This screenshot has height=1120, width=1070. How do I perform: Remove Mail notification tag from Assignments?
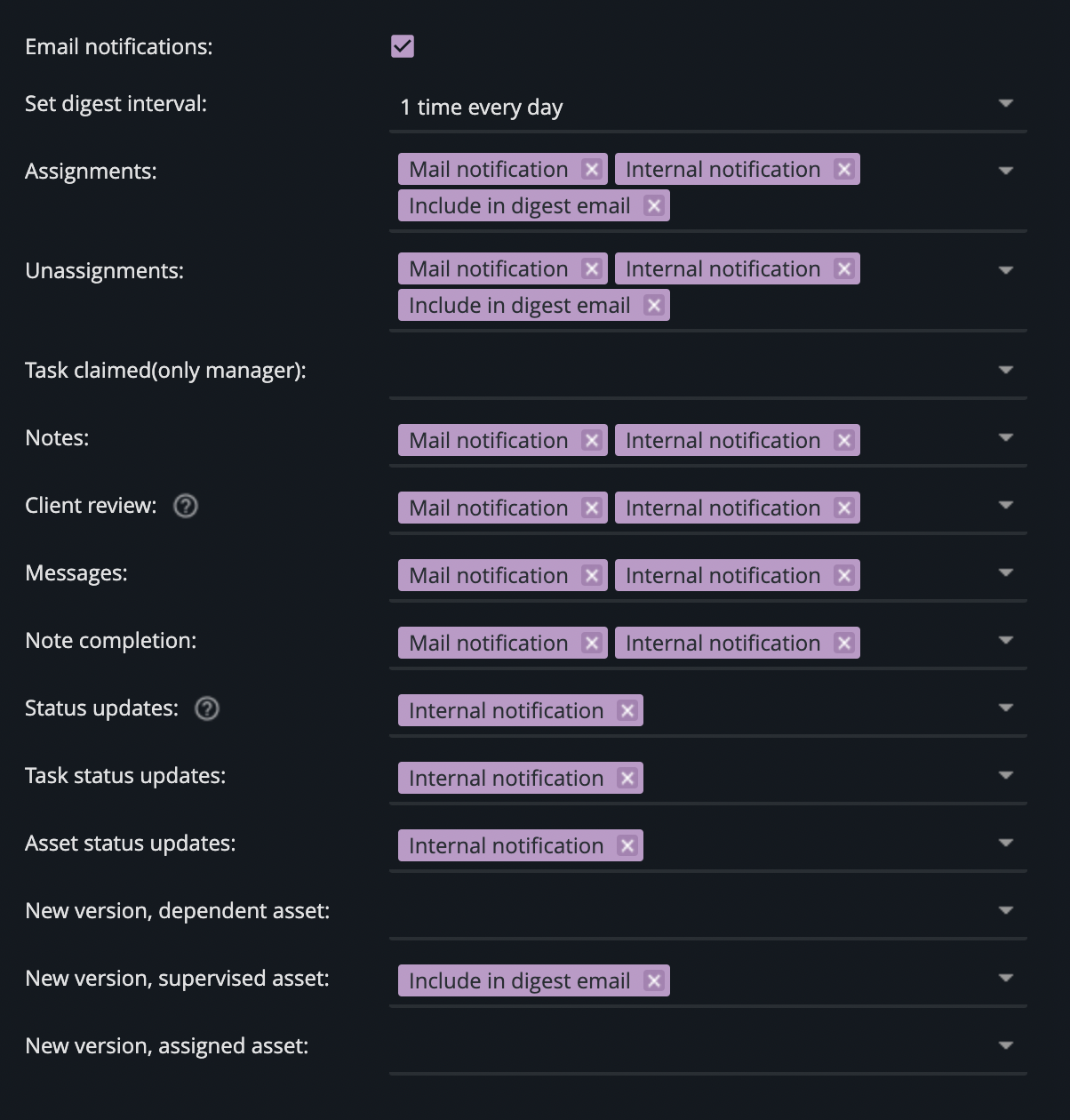tap(592, 169)
